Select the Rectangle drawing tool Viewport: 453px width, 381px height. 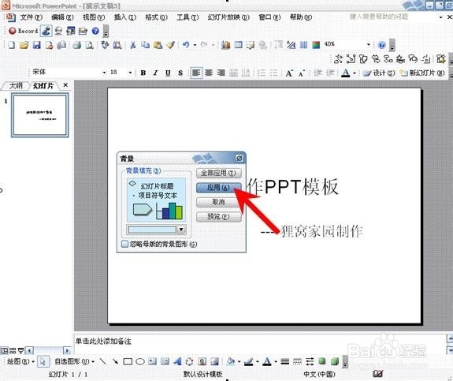(128, 361)
